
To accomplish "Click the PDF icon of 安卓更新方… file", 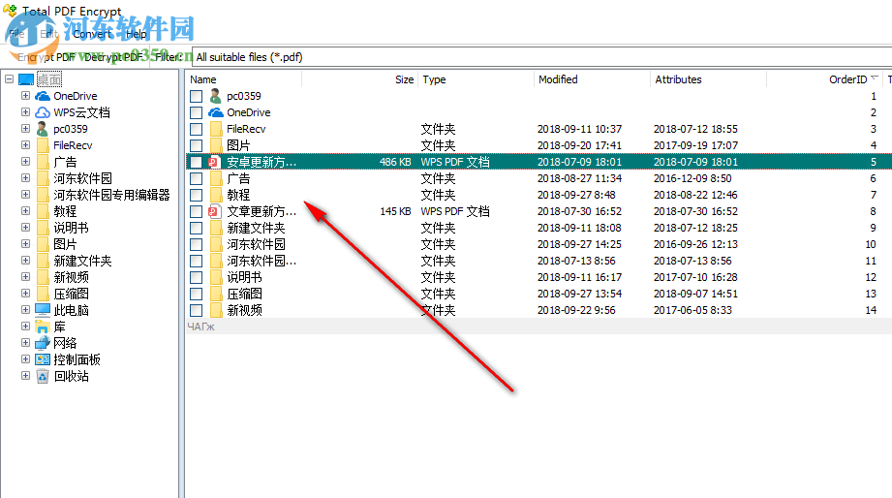I will (x=214, y=162).
